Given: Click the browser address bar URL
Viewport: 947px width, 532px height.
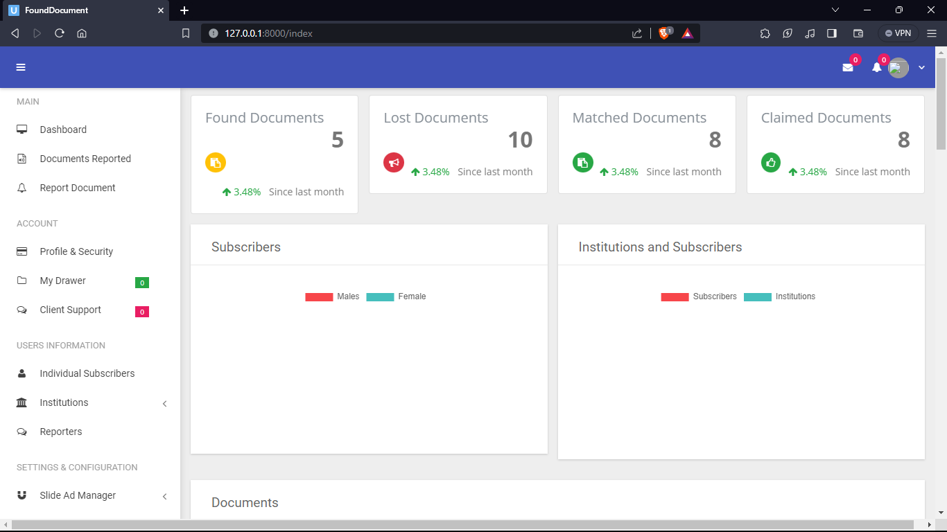Looking at the screenshot, I should coord(416,33).
